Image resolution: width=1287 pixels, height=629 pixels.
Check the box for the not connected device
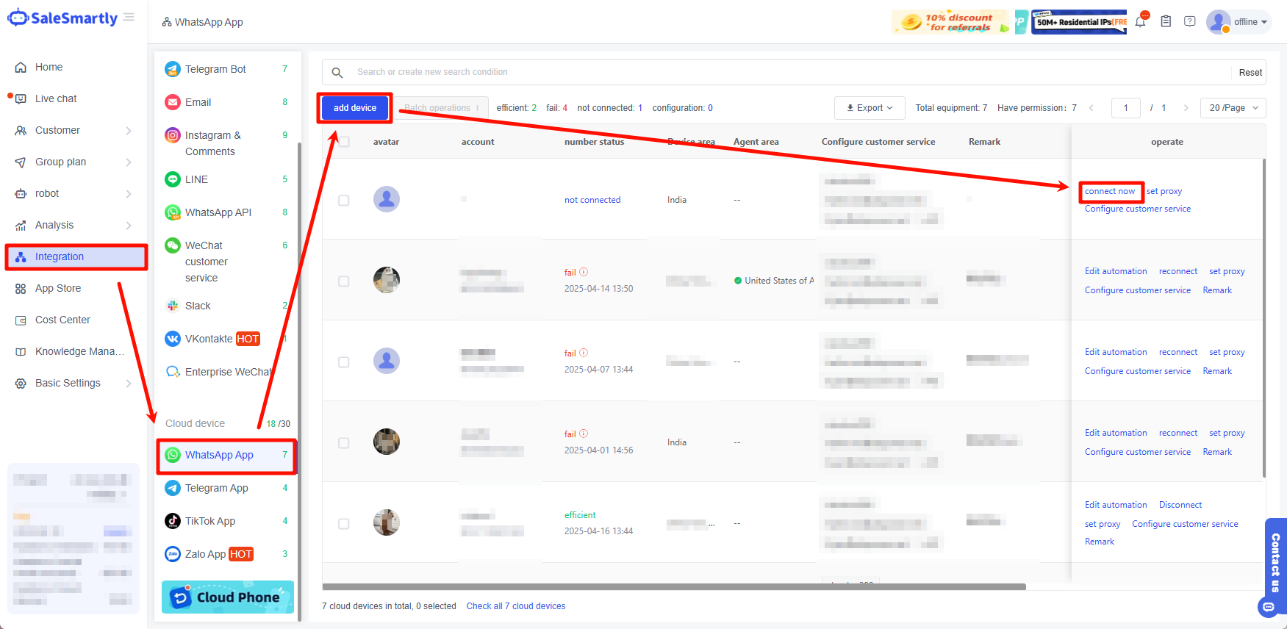[344, 200]
